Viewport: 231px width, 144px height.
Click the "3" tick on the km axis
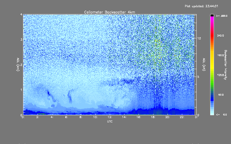21,39
